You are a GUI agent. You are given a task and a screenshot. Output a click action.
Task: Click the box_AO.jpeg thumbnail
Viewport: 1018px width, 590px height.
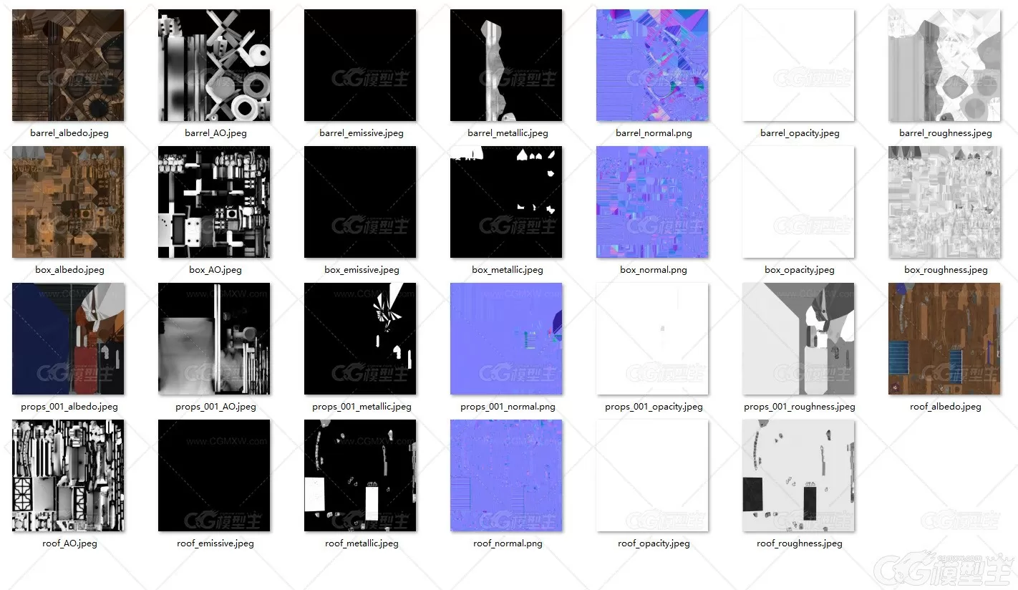coord(214,202)
